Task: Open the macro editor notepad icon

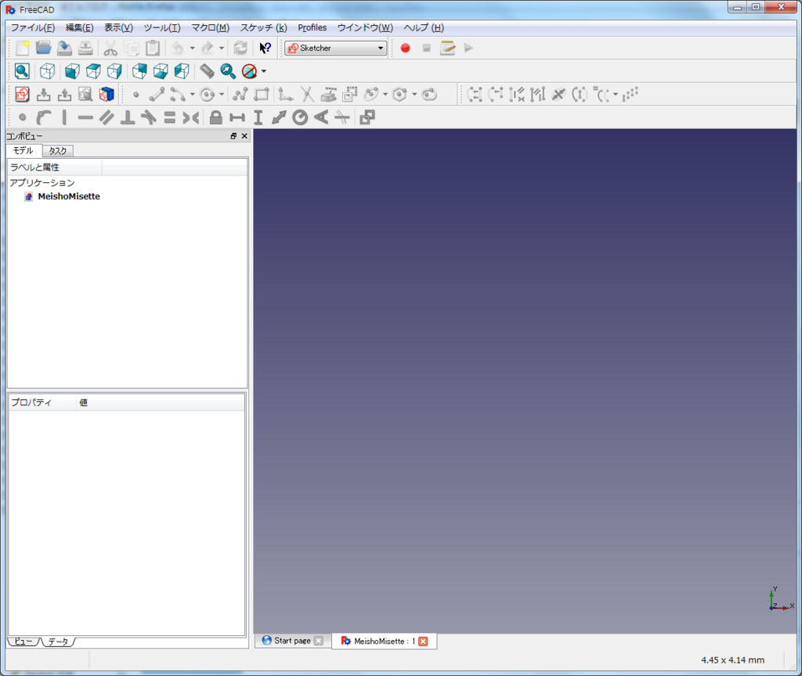Action: tap(447, 48)
